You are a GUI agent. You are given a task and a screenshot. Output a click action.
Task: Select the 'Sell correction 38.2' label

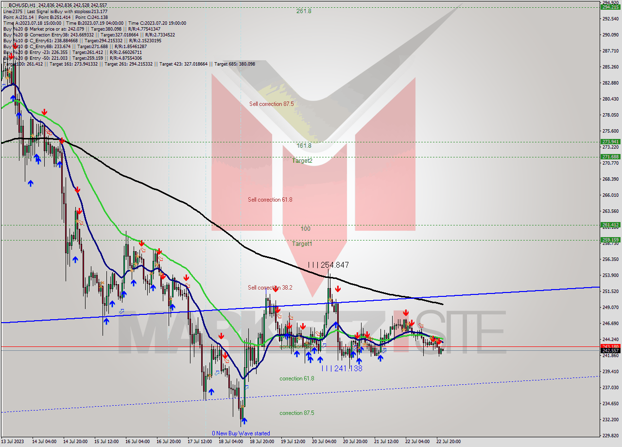(270, 287)
